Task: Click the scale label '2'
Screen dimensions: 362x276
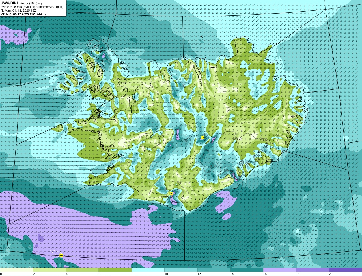Action: click(x=34, y=274)
